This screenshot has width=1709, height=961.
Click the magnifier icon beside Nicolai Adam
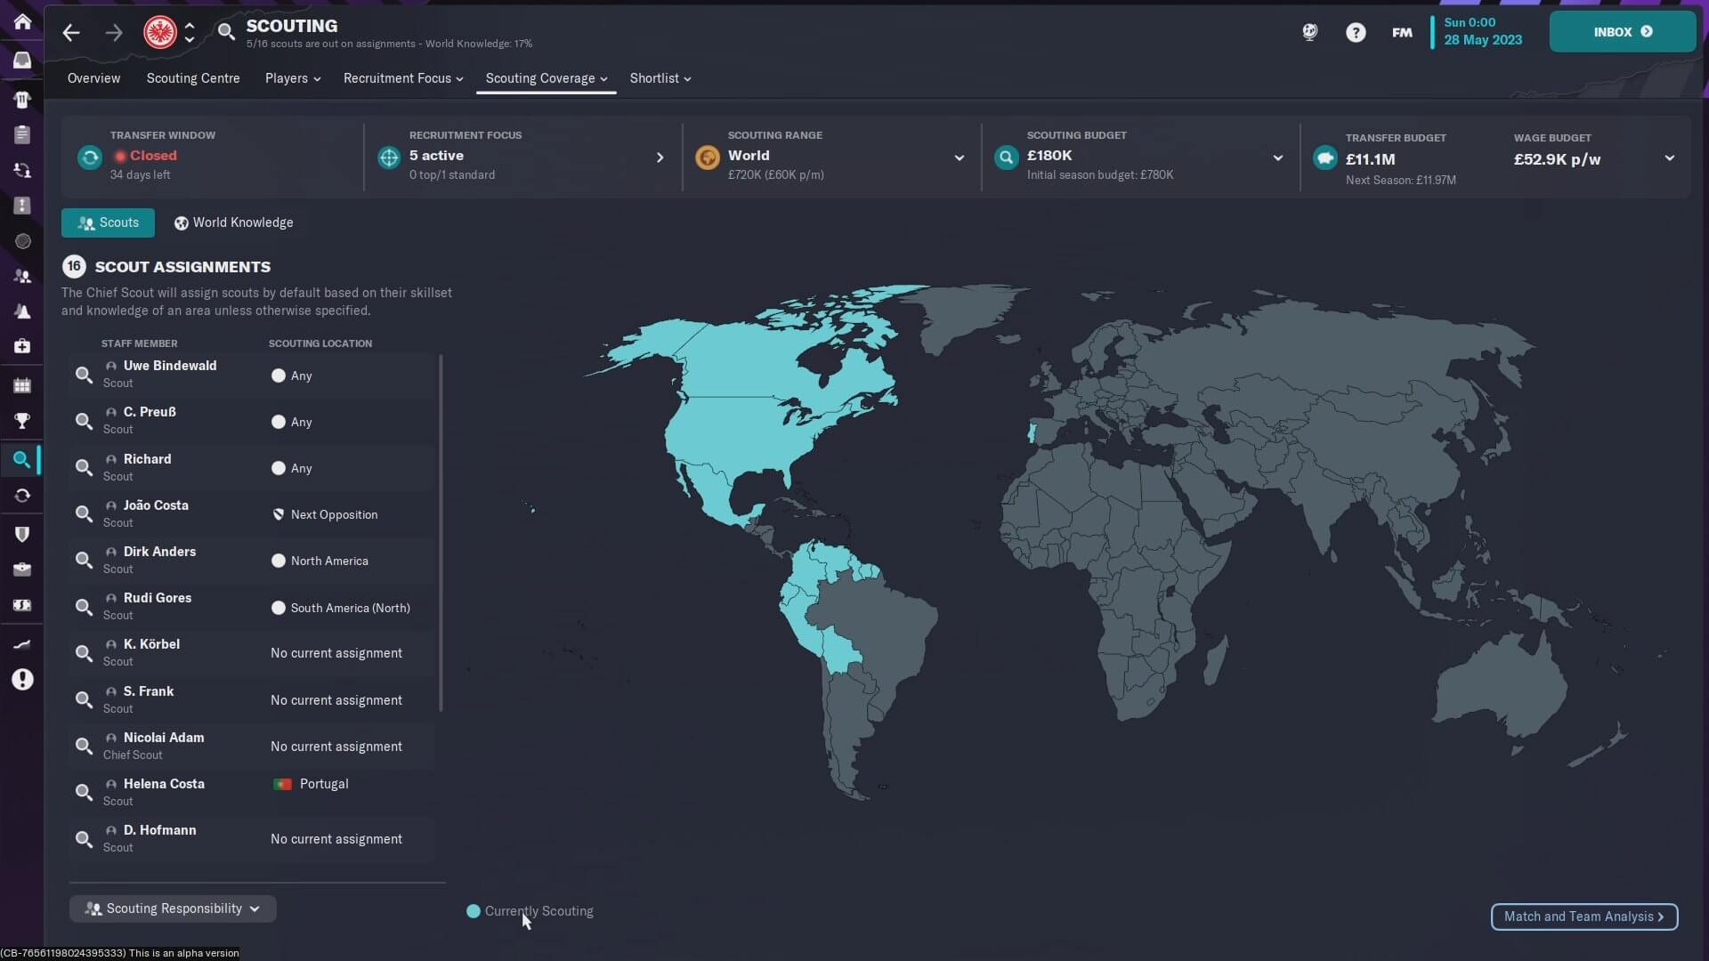coord(84,746)
